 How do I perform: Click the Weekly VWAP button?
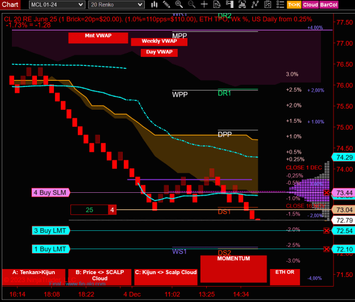[159, 42]
